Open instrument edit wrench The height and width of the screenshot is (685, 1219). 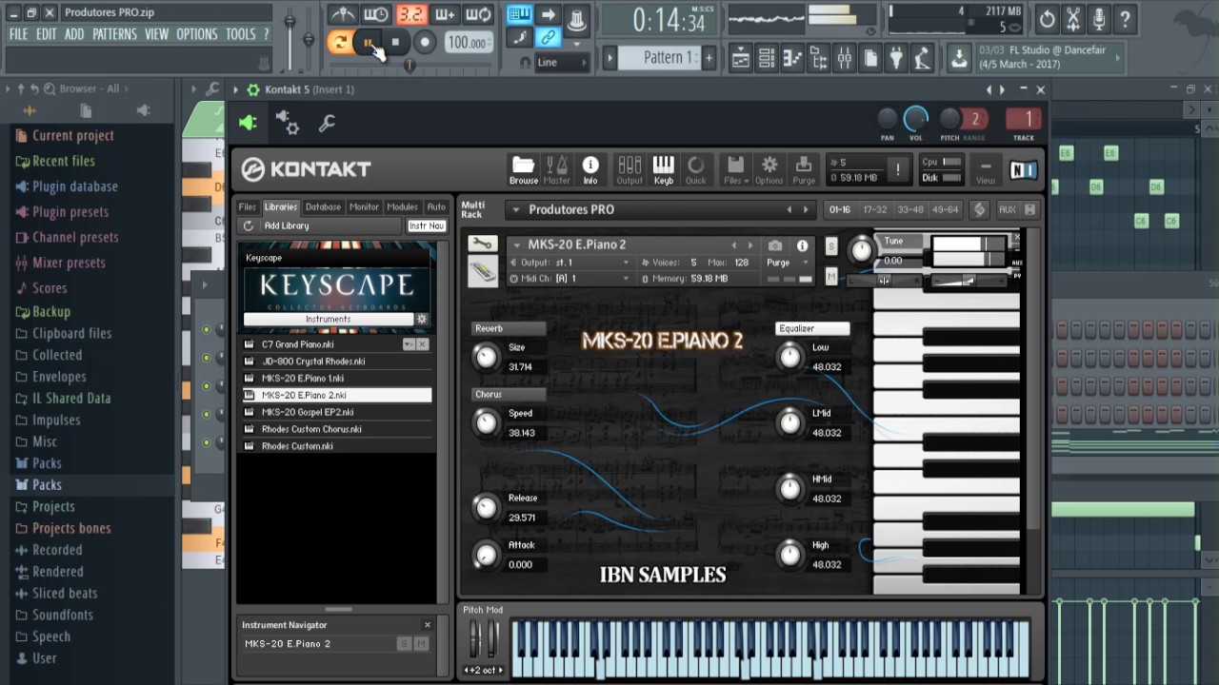483,245
